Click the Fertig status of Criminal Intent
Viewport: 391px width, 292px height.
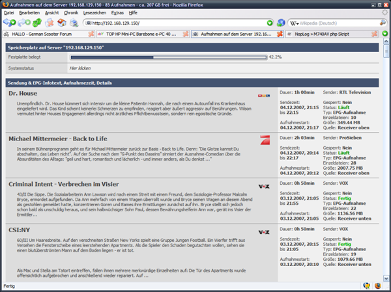[344, 198]
